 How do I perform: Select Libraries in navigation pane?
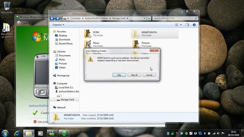pos(61,52)
